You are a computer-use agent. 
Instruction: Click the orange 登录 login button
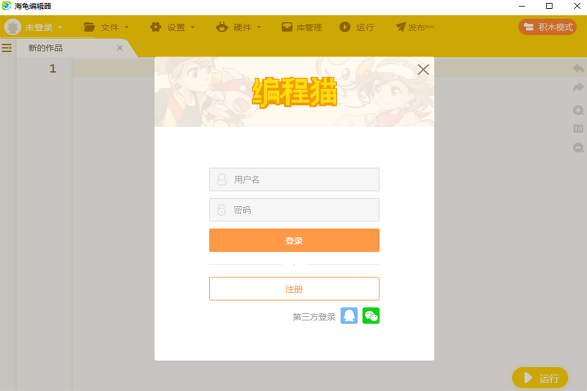coord(294,240)
